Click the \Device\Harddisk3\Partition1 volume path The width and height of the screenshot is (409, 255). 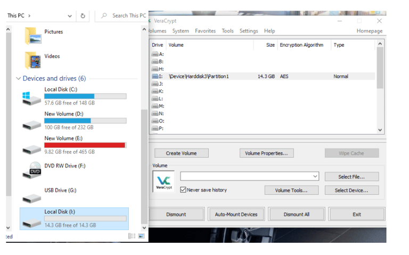[199, 77]
